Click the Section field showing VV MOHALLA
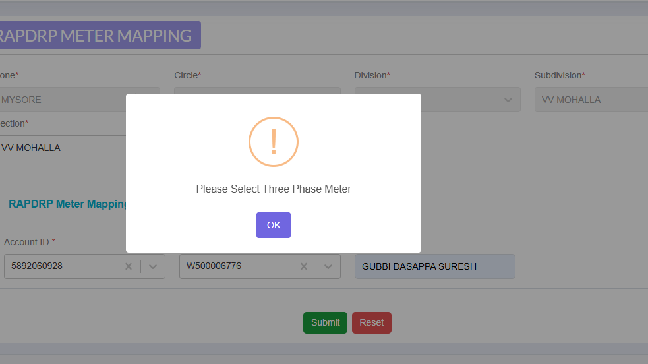This screenshot has width=648, height=364. [x=63, y=148]
